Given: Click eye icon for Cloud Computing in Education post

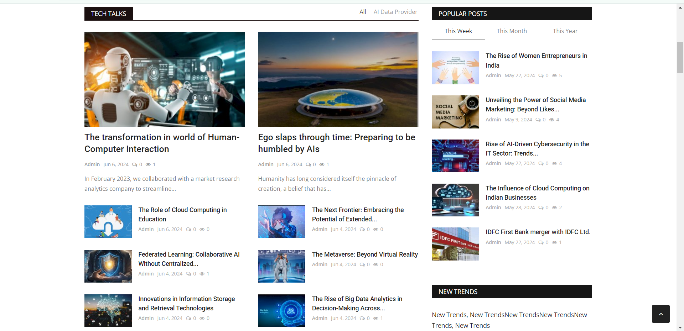Looking at the screenshot, I should [x=202, y=229].
